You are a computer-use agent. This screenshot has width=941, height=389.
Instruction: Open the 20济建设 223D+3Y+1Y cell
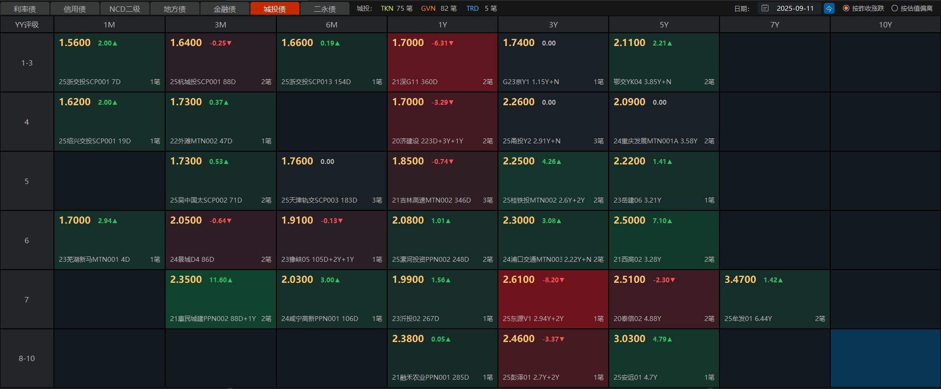(443, 122)
